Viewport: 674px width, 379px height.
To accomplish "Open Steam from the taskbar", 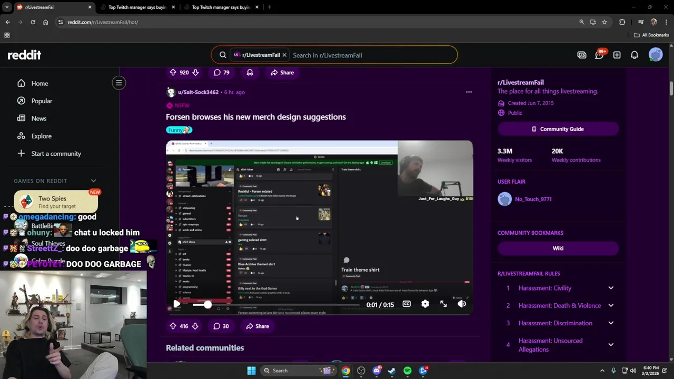I will tap(392, 371).
